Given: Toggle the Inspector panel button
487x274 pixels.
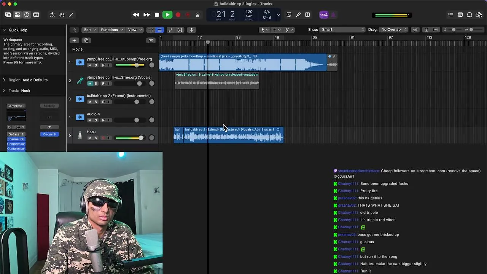Looking at the screenshot, I should [x=18, y=15].
